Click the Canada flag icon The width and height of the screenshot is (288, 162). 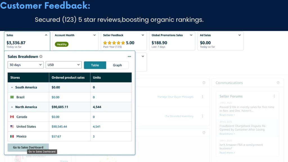pos(12,117)
